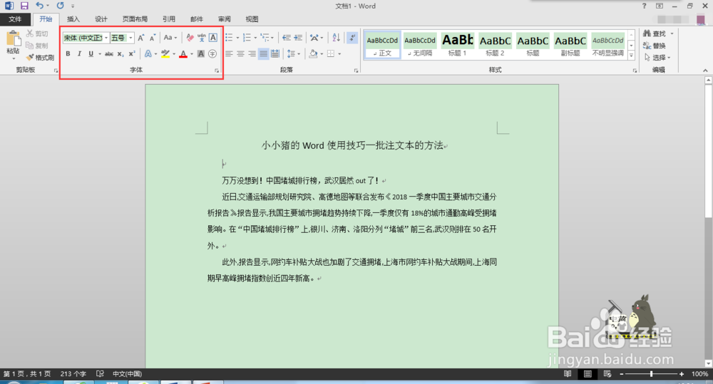Apply text effects icon

[148, 53]
